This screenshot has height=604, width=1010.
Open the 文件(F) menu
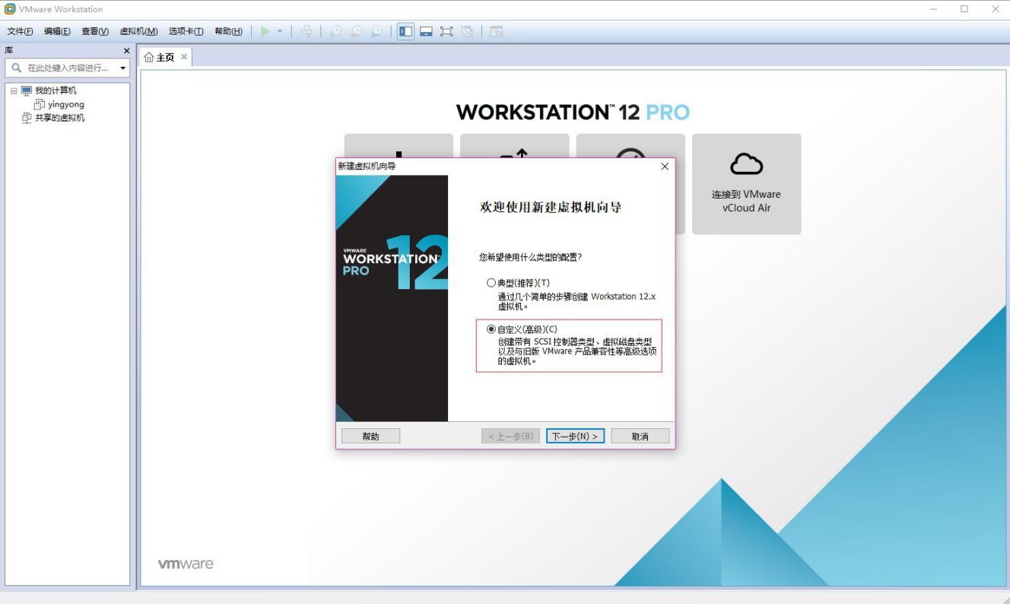(20, 31)
